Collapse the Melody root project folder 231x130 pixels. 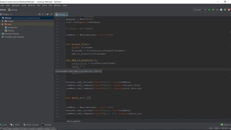[0, 18]
